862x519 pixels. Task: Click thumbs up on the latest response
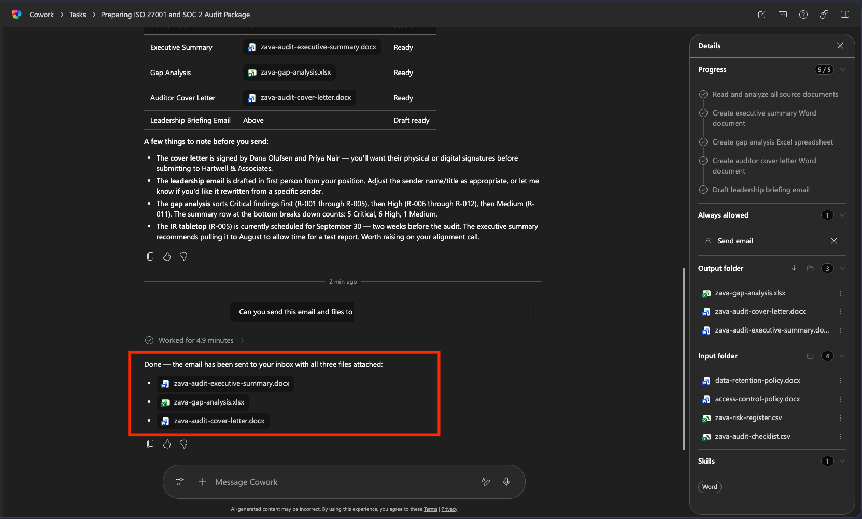coord(167,444)
